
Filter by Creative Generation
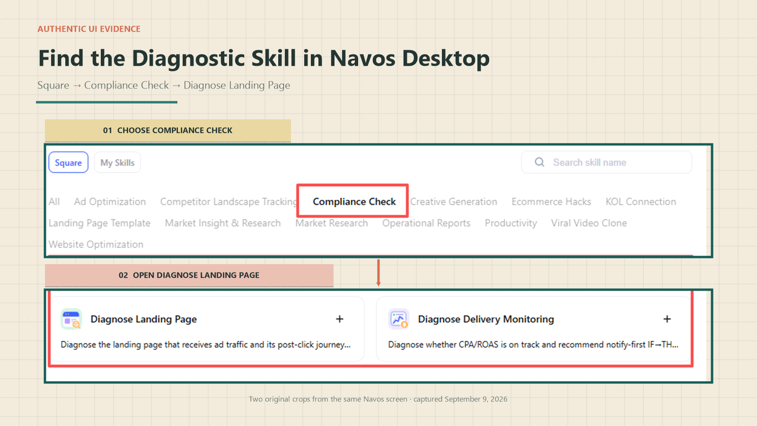[x=454, y=202]
